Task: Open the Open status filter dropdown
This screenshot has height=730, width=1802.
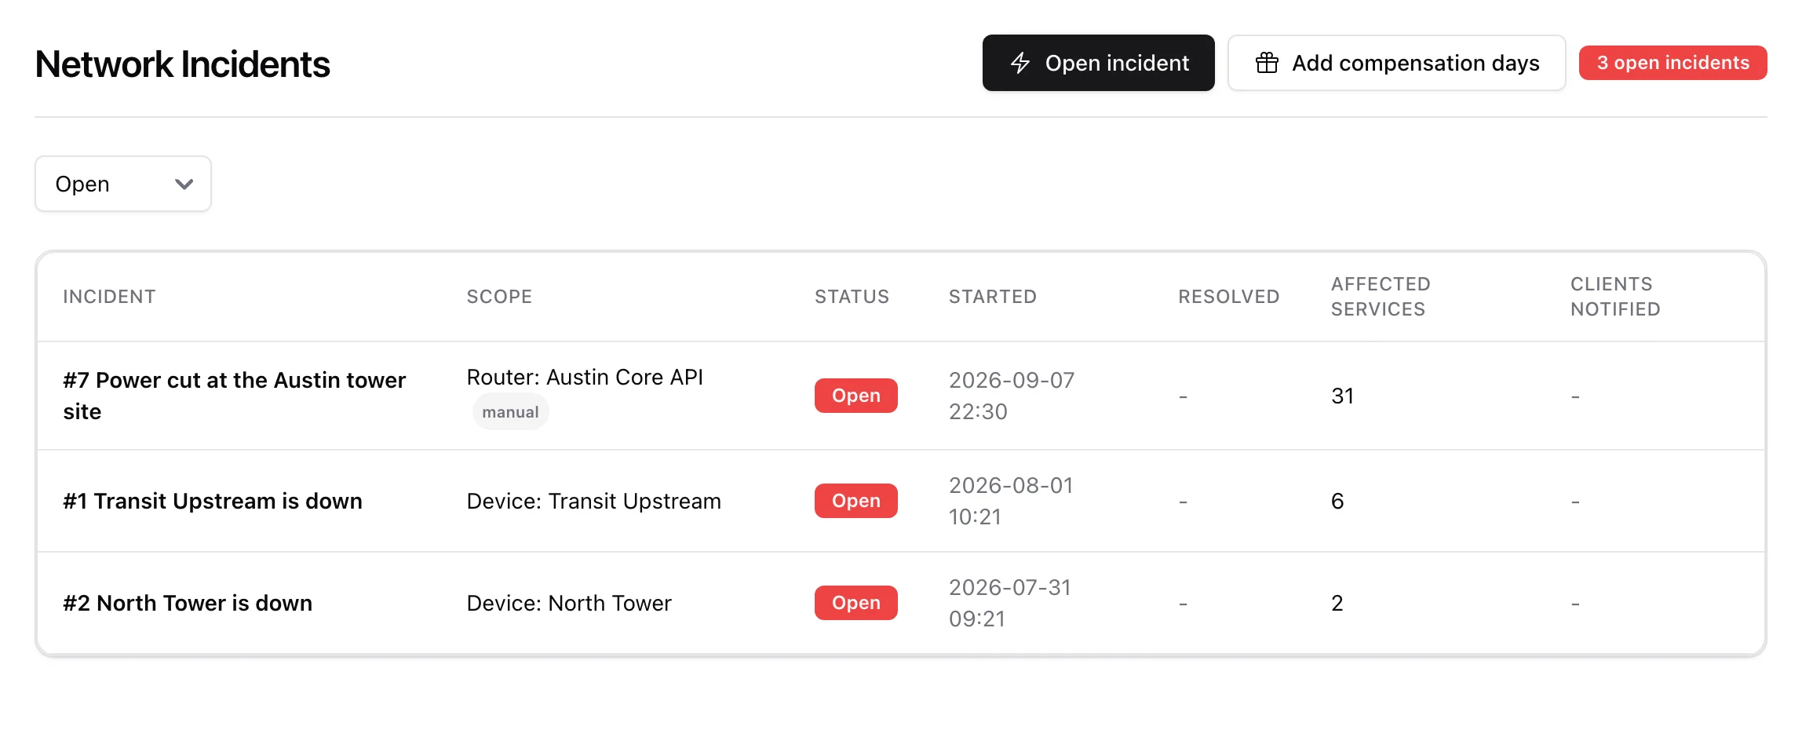Action: pos(123,184)
